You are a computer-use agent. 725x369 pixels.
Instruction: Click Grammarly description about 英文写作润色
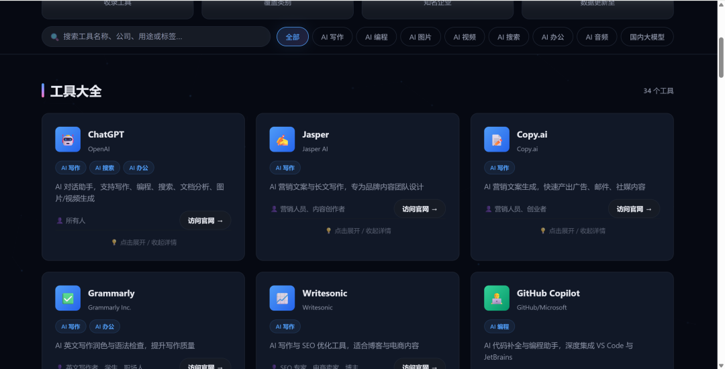[125, 346]
